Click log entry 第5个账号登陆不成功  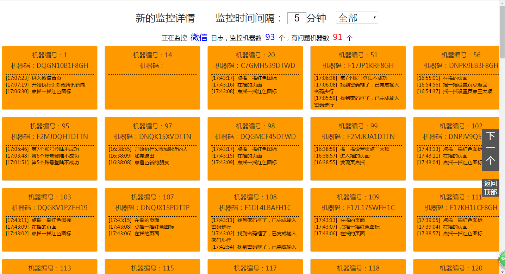tap(55, 163)
